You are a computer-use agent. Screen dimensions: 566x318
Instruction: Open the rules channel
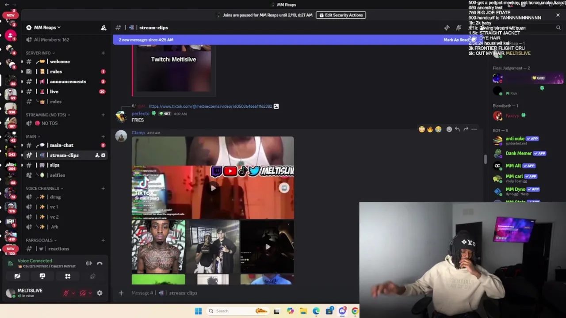56,72
